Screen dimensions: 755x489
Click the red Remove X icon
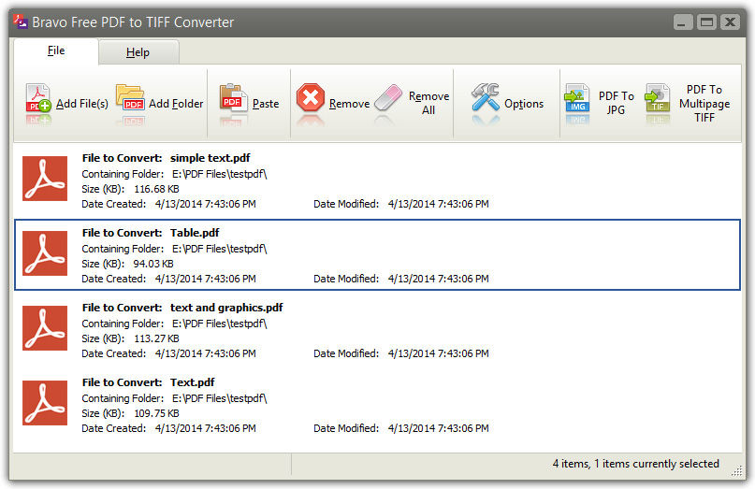pos(310,97)
